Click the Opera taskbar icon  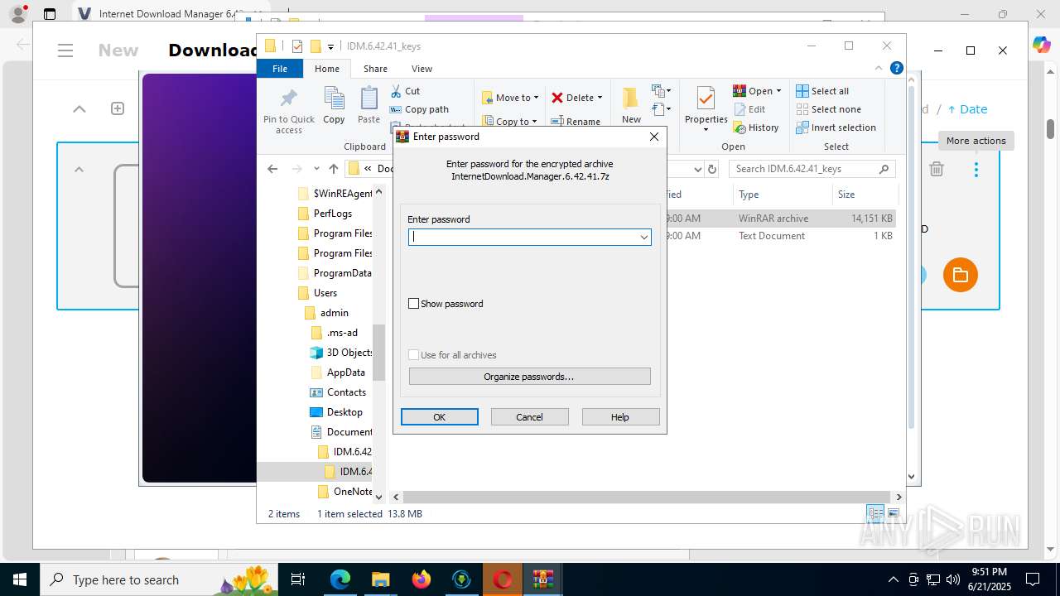[502, 579]
